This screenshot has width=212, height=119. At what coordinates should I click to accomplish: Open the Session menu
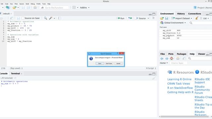click(x=22, y=4)
